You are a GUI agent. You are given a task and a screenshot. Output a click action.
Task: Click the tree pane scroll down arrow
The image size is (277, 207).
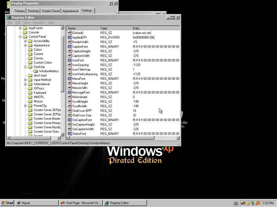(x=62, y=134)
